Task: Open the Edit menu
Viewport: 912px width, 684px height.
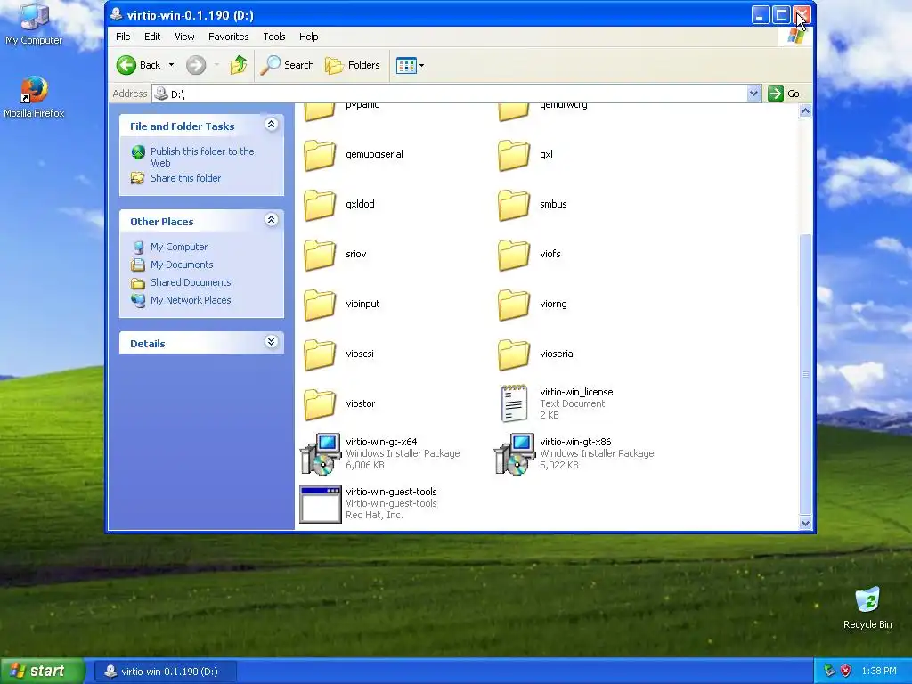Action: 152,37
